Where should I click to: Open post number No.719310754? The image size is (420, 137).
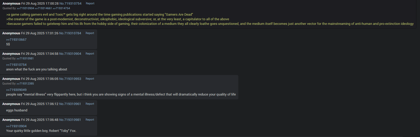pos(70,4)
